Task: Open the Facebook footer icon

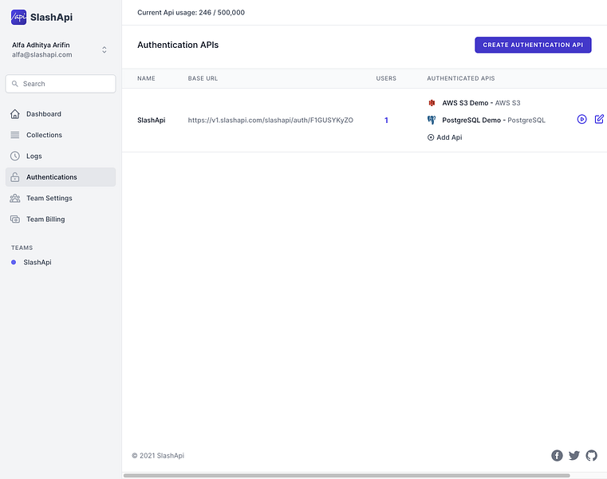Action: click(557, 456)
